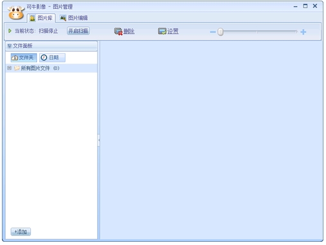Select 所有图片文件 (0) tree item
The image size is (326, 245).
[x=51, y=68]
